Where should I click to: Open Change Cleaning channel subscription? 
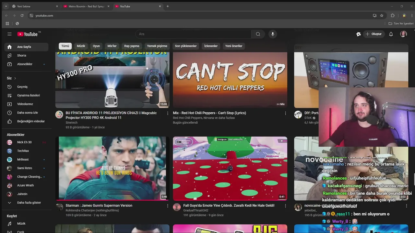pos(26,177)
